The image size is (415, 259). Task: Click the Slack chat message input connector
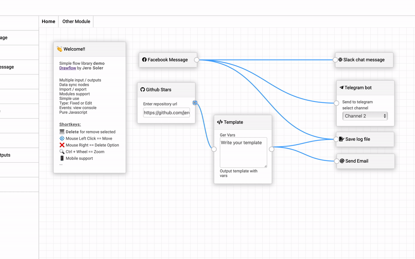(x=335, y=60)
